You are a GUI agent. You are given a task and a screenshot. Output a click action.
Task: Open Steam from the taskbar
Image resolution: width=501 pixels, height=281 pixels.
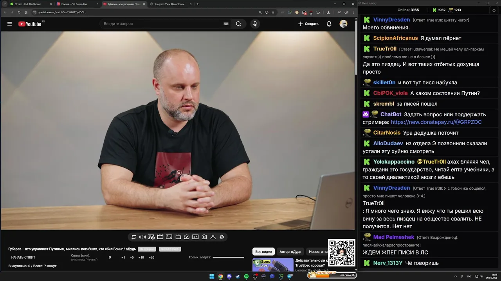click(x=238, y=276)
